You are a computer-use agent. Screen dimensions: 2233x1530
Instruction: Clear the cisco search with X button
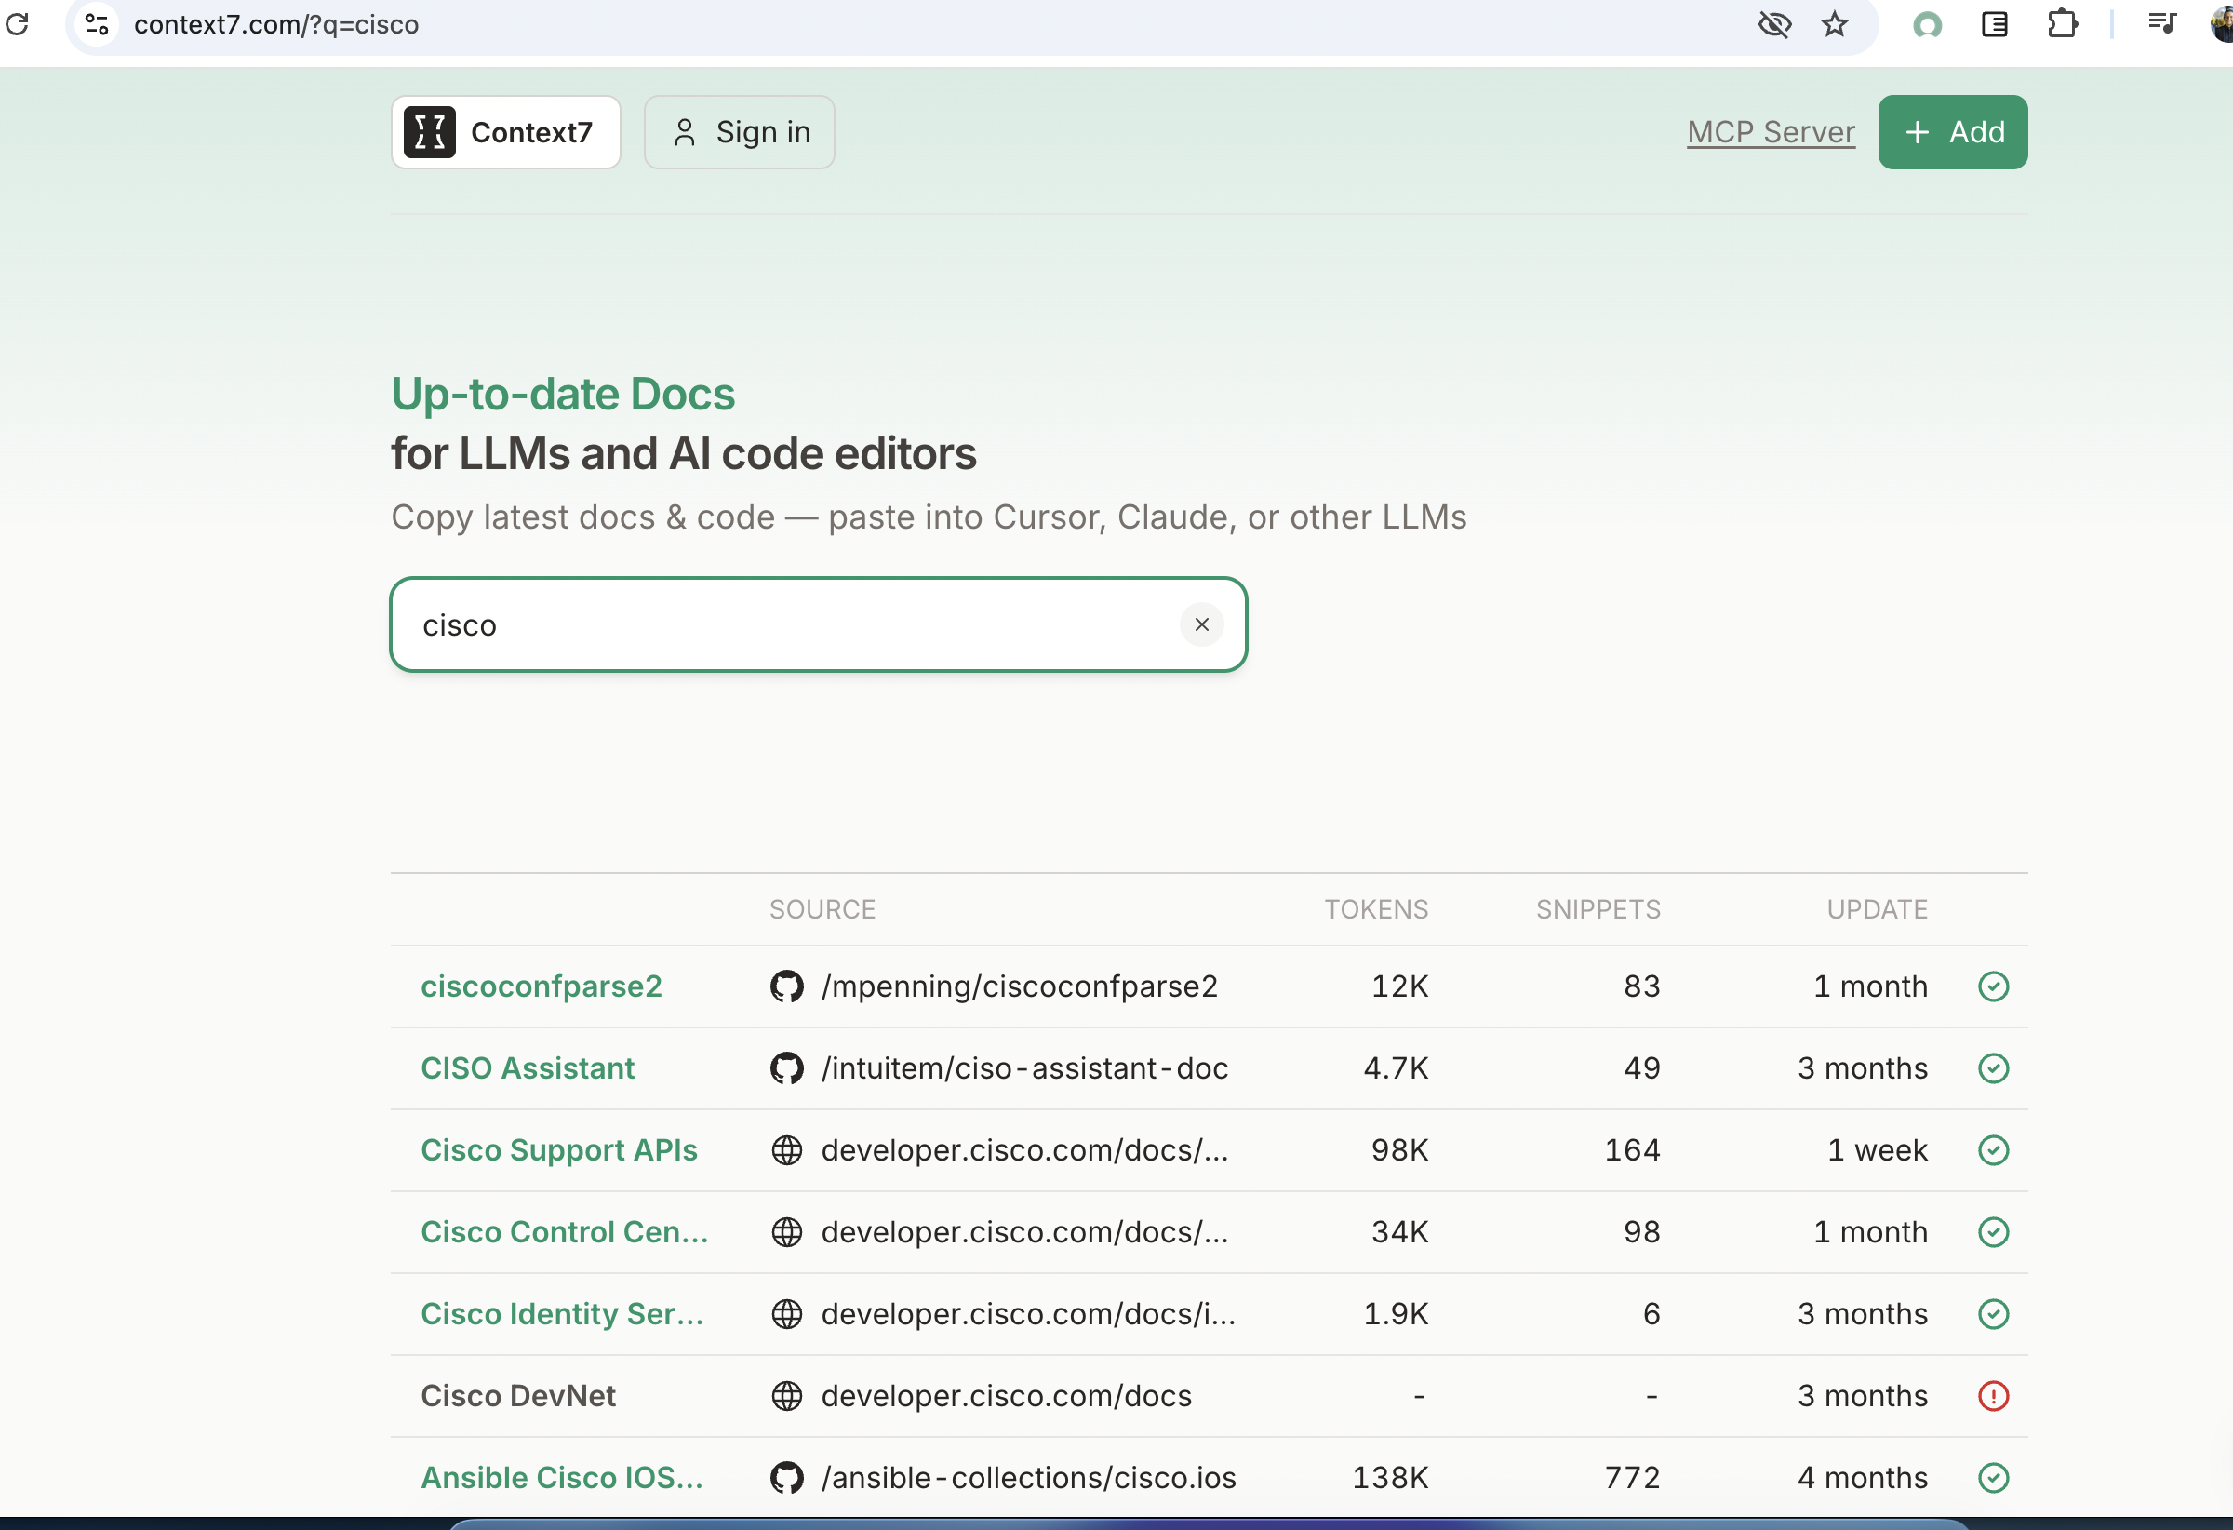1201,624
